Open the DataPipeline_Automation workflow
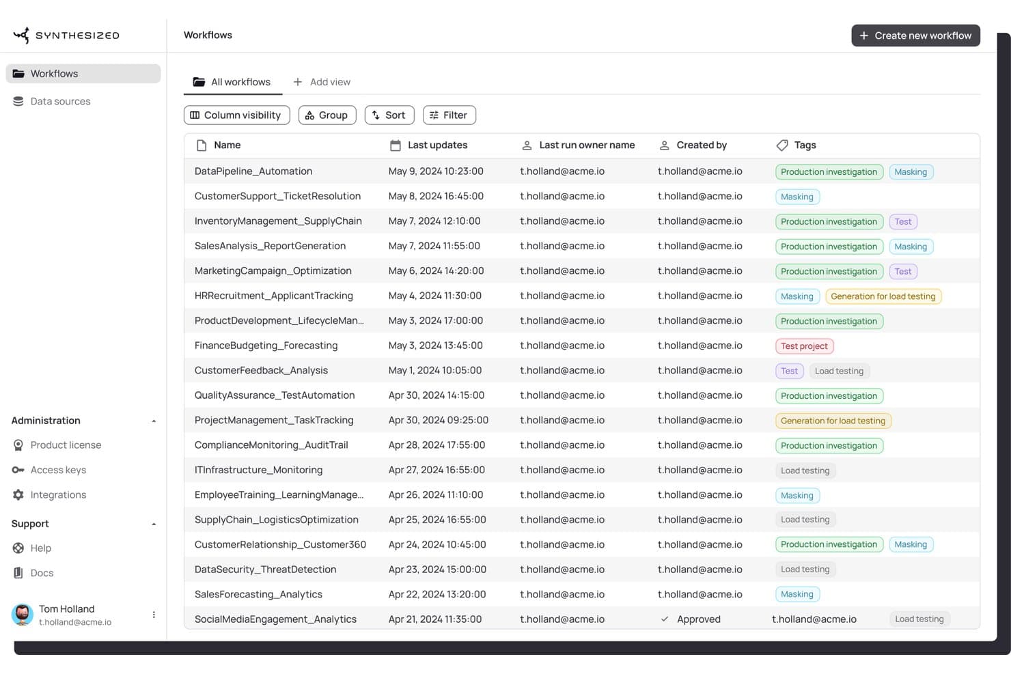This screenshot has height=674, width=1011. (253, 171)
